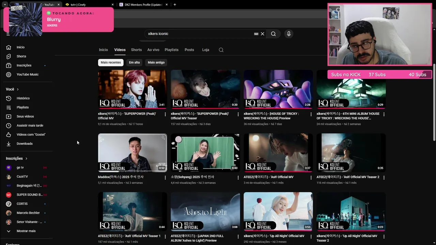Viewport: 436px width, 245px height.
Task: Open options for Ash Official MV Teaser 2
Action: click(x=384, y=178)
